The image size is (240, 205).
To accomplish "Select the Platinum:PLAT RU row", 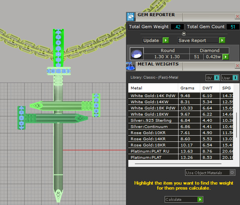I will pos(181,151).
